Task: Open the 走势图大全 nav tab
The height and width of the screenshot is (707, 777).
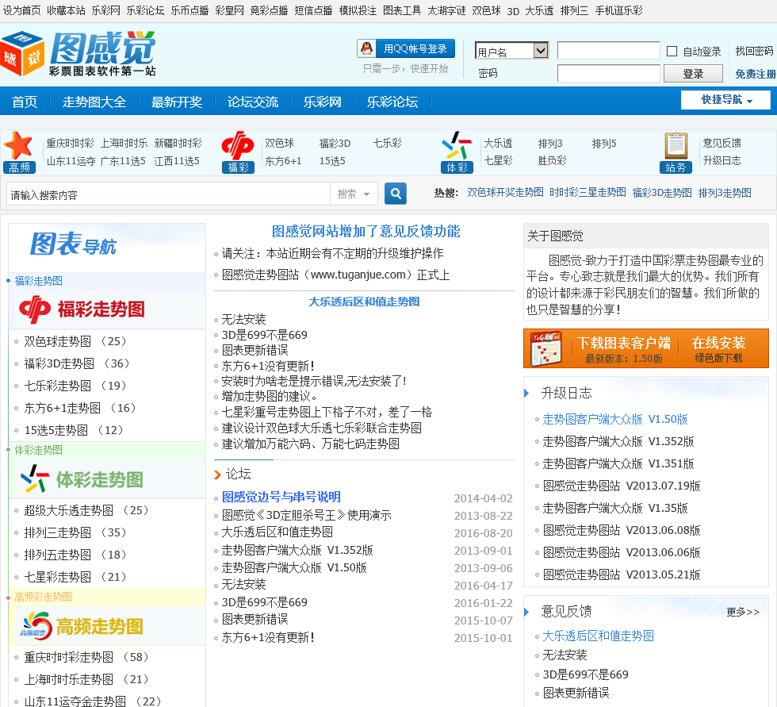Action: [94, 102]
